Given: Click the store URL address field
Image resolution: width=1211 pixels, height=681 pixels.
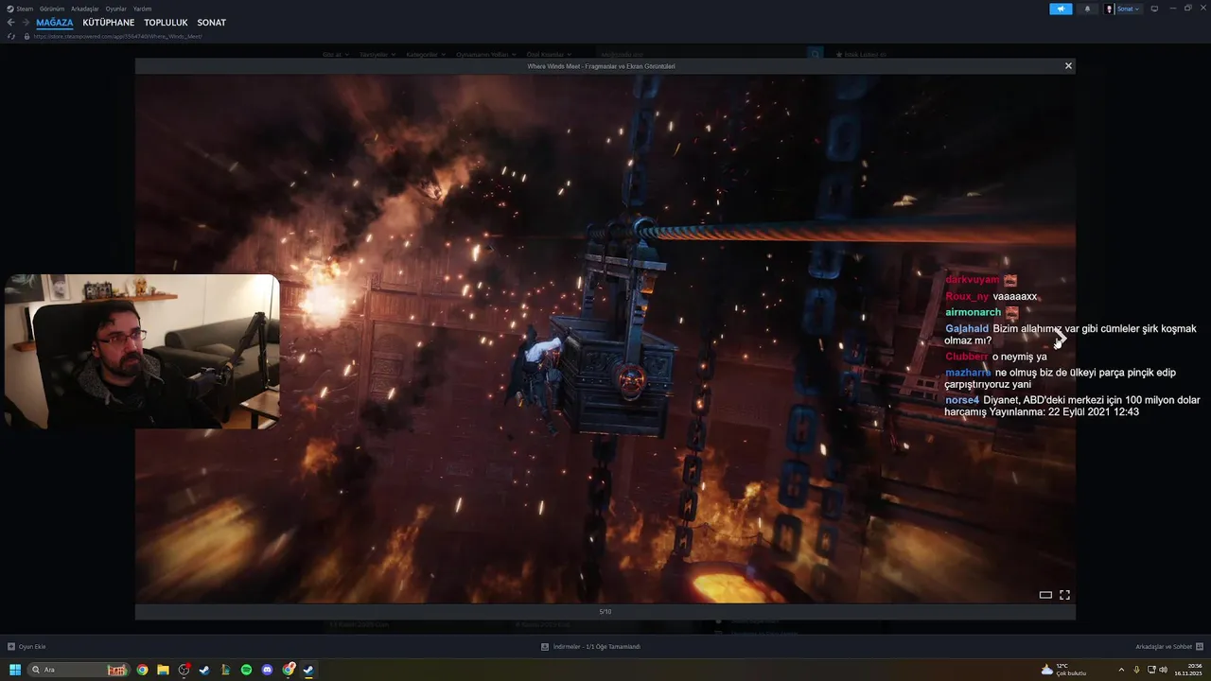Looking at the screenshot, I should [x=117, y=36].
